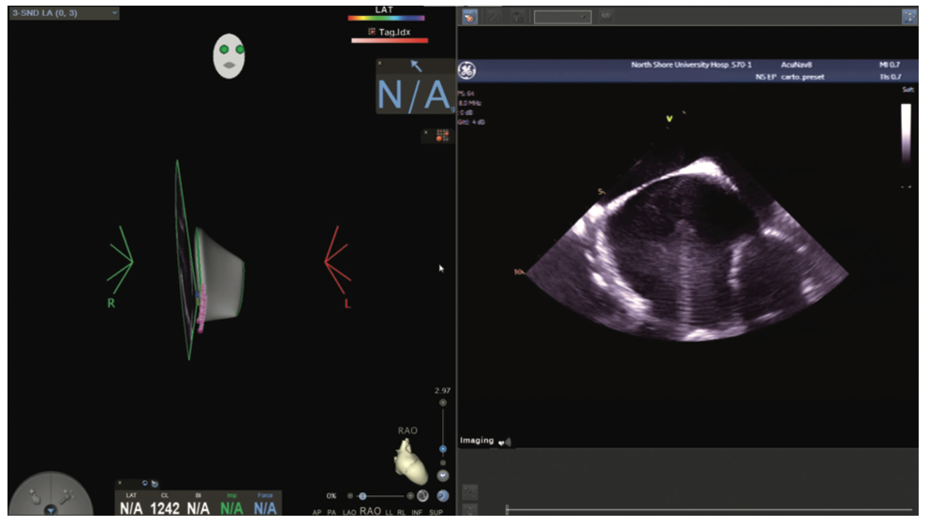
Task: Select the LL view
Action: coord(389,512)
